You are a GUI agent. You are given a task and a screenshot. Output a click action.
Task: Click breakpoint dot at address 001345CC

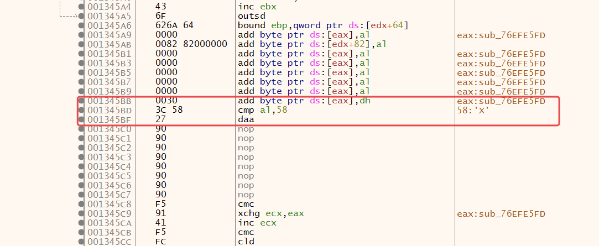click(x=82, y=242)
